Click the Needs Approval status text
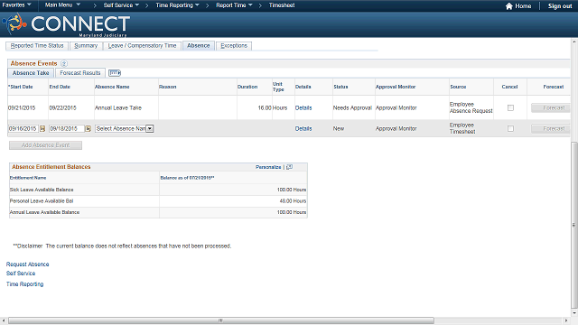 352,108
